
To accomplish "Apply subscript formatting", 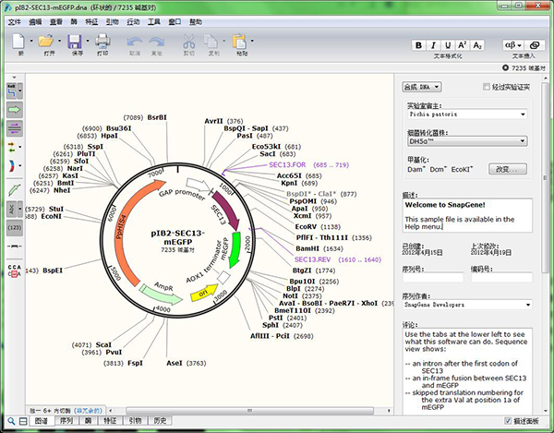I will tap(477, 45).
